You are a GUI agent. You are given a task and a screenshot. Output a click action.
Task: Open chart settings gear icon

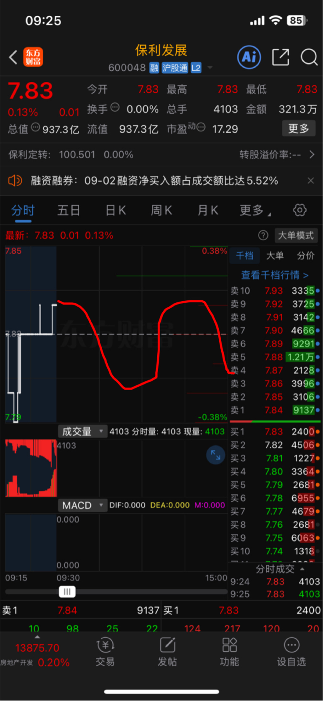coord(300,210)
